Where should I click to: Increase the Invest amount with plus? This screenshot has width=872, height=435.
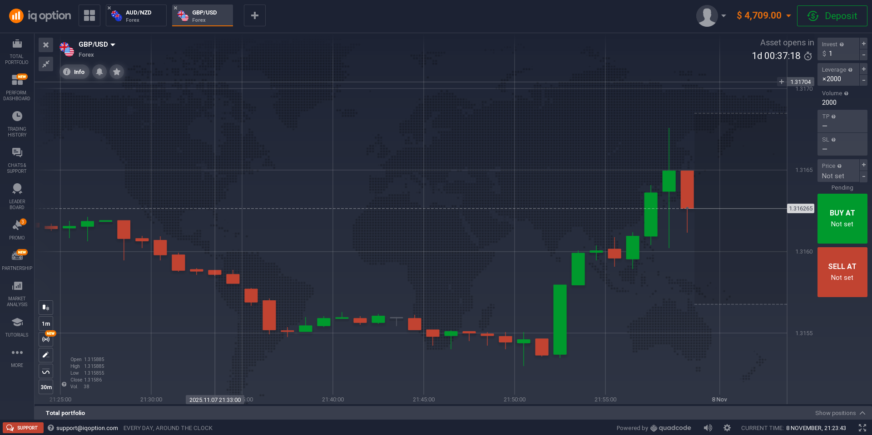point(863,44)
